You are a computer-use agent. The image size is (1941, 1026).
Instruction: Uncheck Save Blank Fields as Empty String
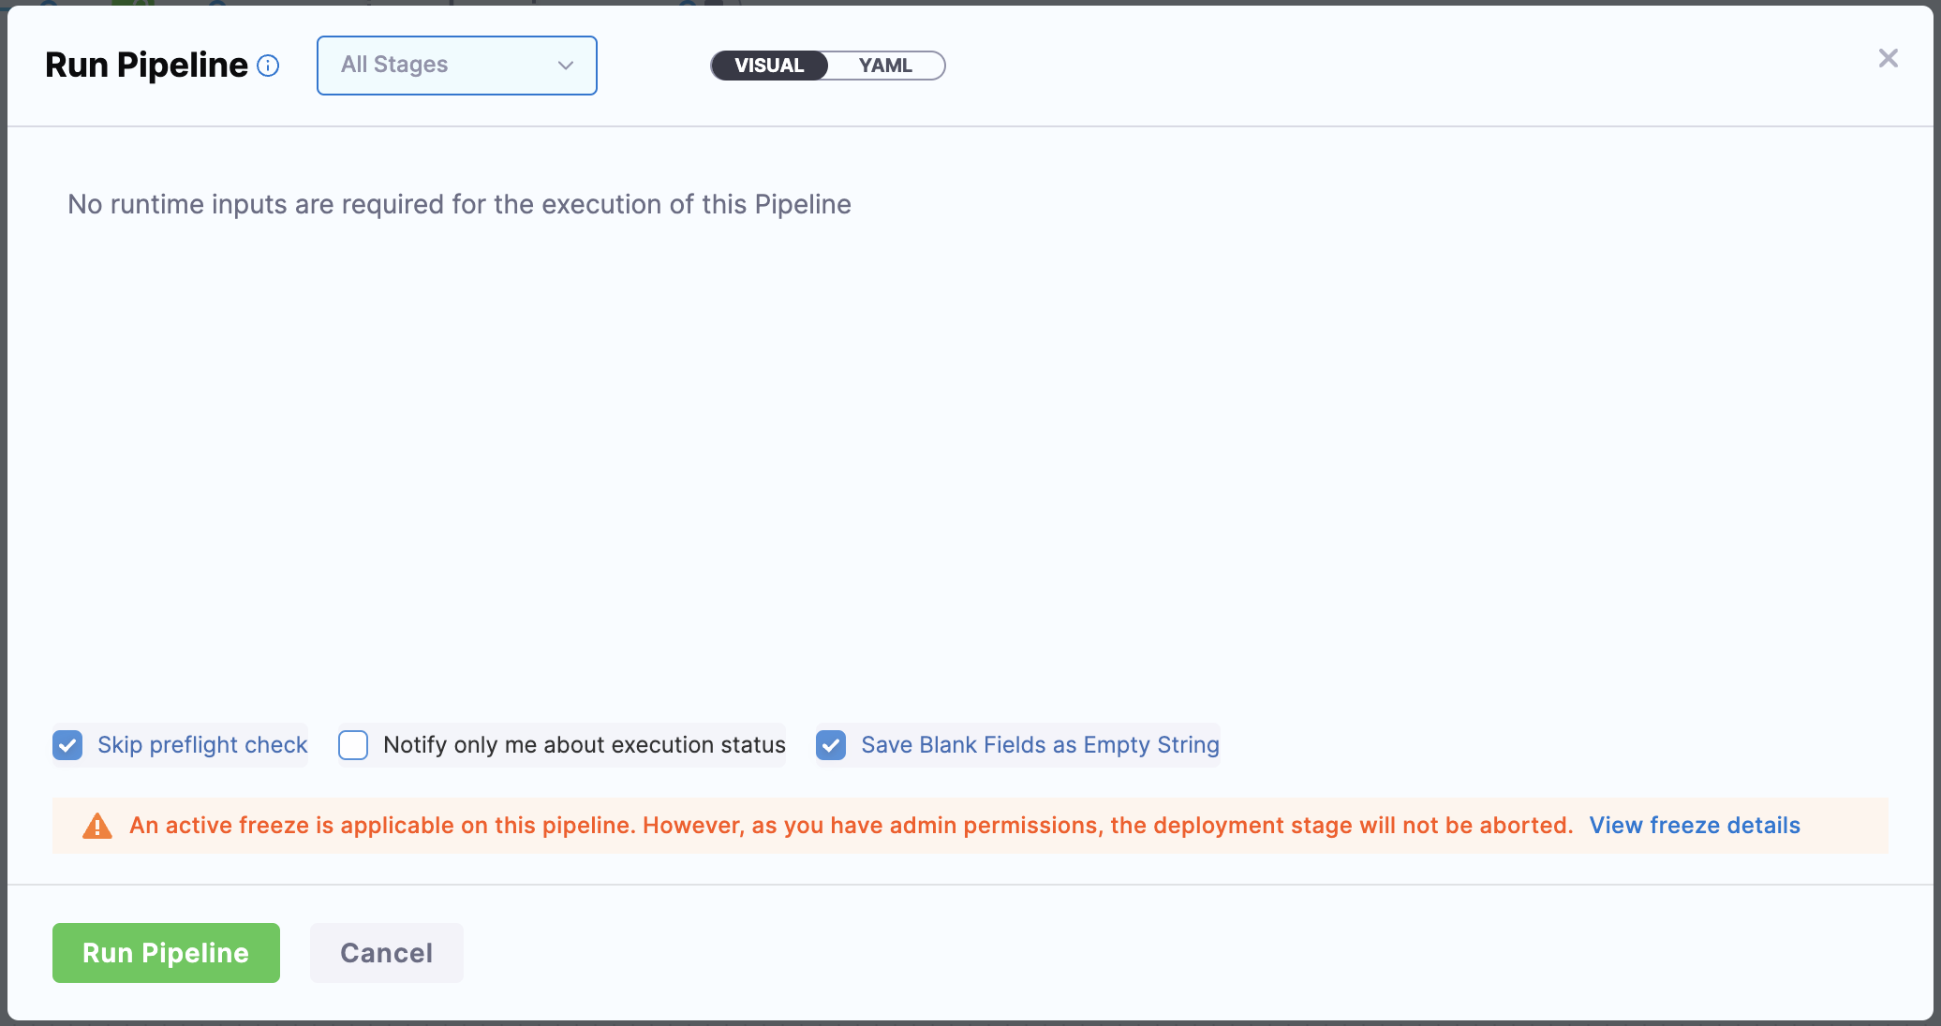[831, 745]
